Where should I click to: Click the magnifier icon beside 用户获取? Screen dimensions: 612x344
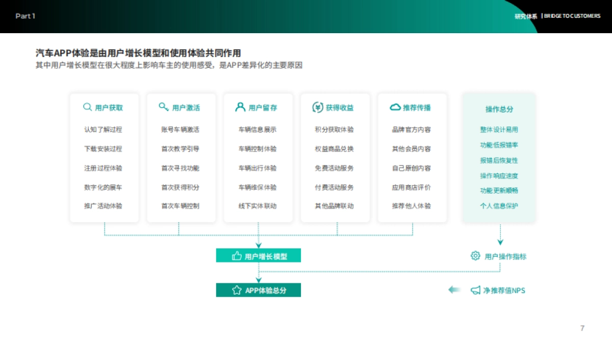87,107
